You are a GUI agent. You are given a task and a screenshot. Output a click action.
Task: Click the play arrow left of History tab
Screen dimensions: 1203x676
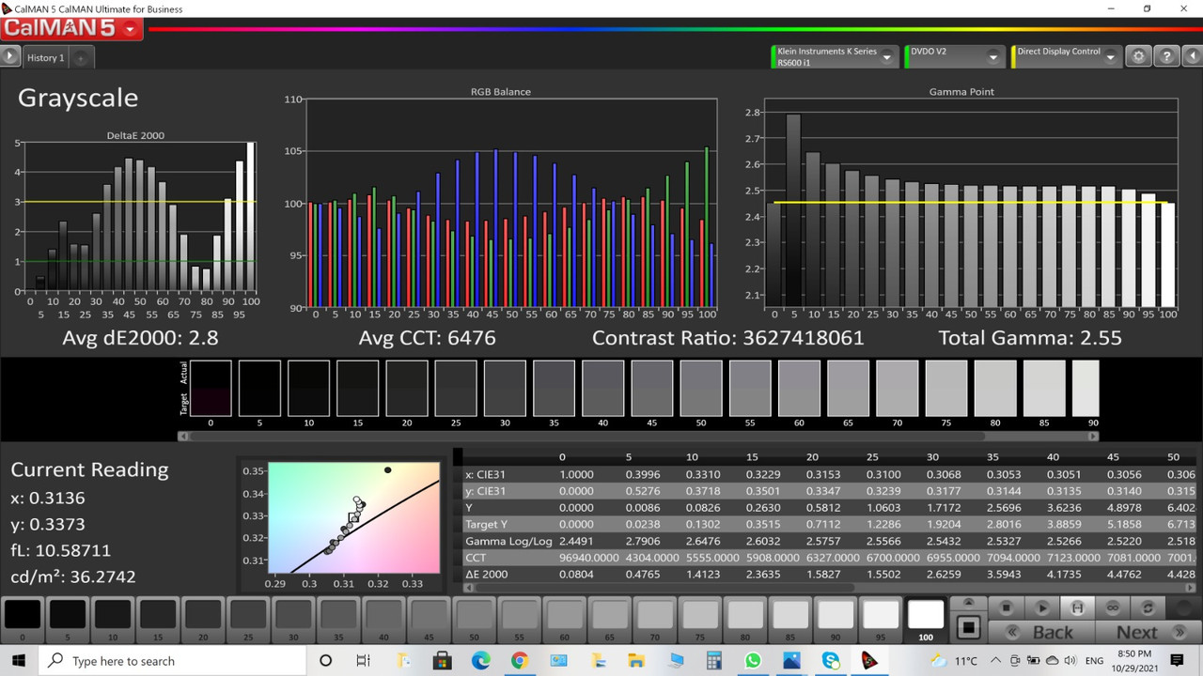(x=9, y=57)
